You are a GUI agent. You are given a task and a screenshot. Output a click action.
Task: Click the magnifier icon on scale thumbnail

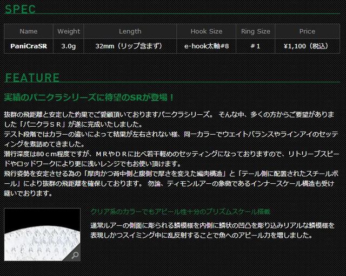pos(75,256)
